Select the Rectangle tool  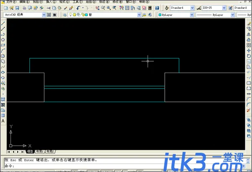(3, 45)
